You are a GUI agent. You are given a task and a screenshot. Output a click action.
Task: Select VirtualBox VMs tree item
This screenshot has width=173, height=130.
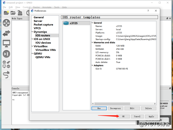click(x=46, y=50)
